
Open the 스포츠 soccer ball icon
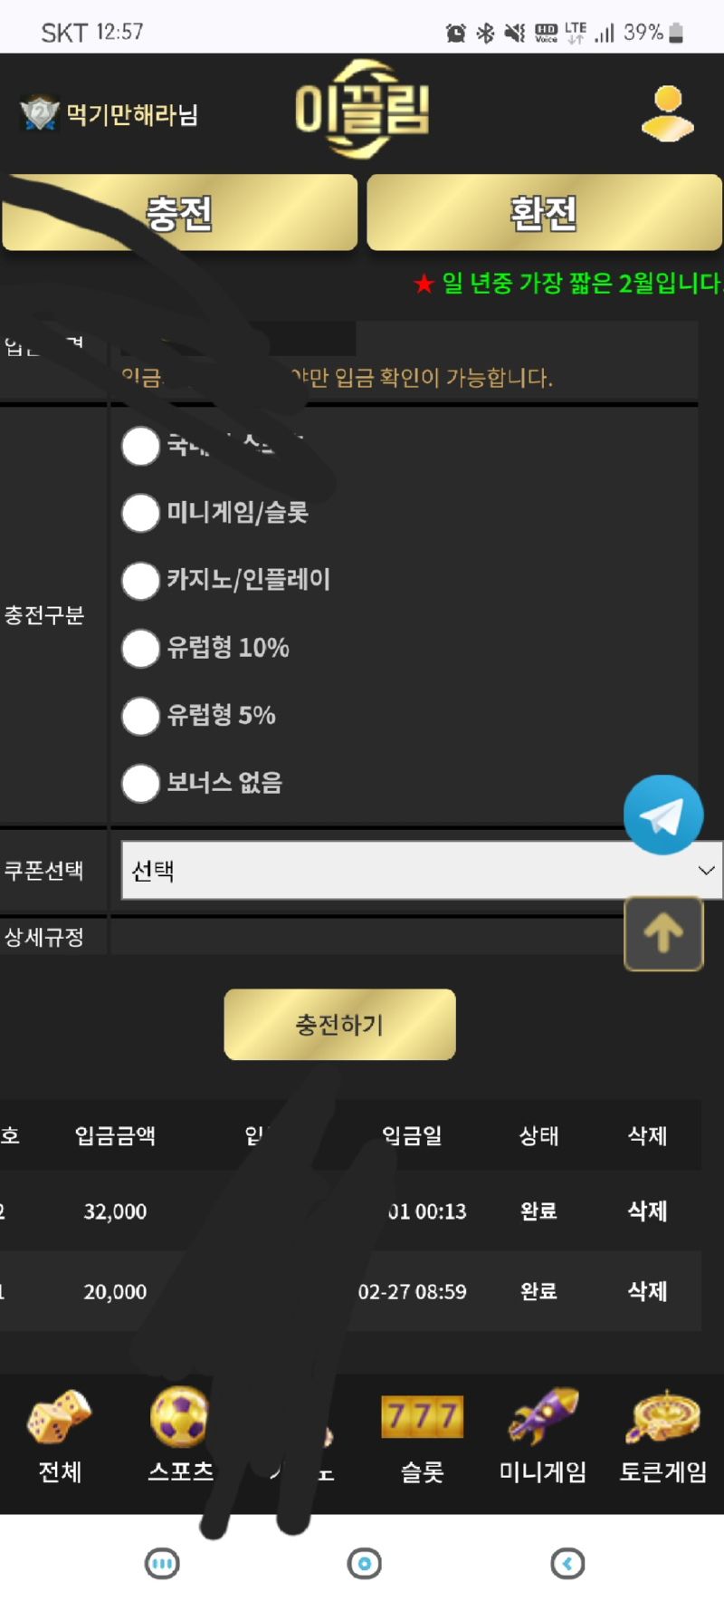point(180,1417)
